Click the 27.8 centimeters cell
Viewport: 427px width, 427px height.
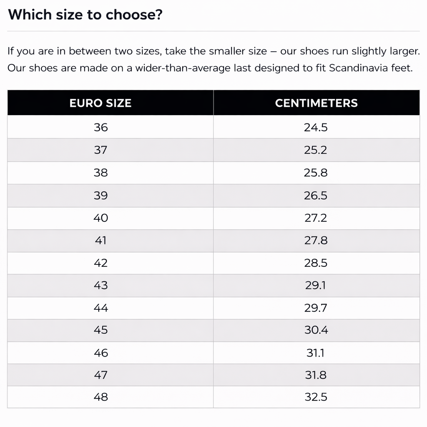[316, 240]
